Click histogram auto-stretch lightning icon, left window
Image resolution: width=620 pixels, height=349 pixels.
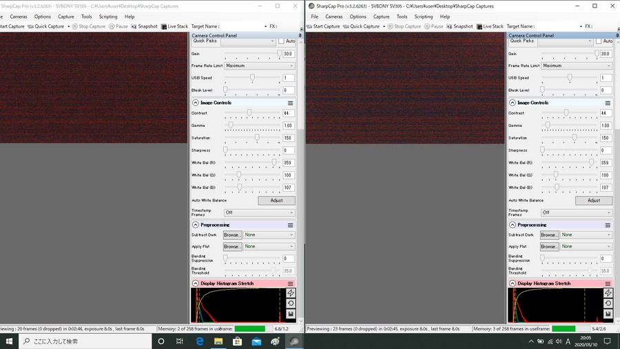tap(291, 293)
